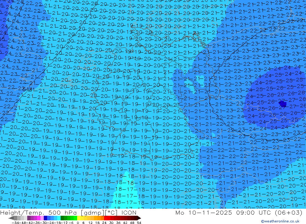Click the 'ICON' model name
Screen dimensions: 306x224
pos(129,213)
